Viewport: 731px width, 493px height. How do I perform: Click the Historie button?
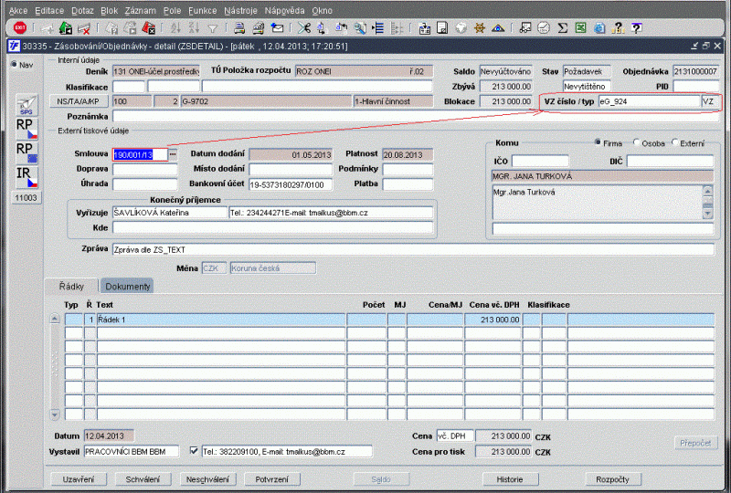(x=510, y=478)
